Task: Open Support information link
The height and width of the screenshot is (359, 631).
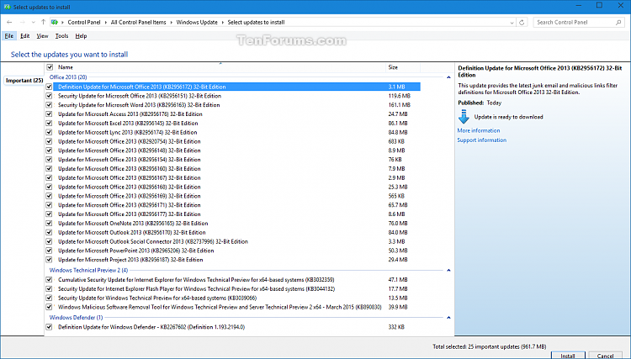Action: 482,140
